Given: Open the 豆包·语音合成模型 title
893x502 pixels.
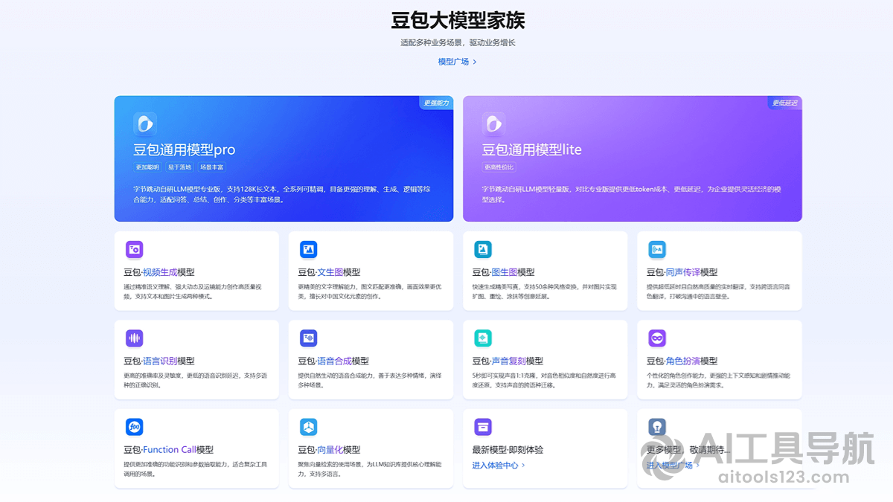Looking at the screenshot, I should 333,361.
